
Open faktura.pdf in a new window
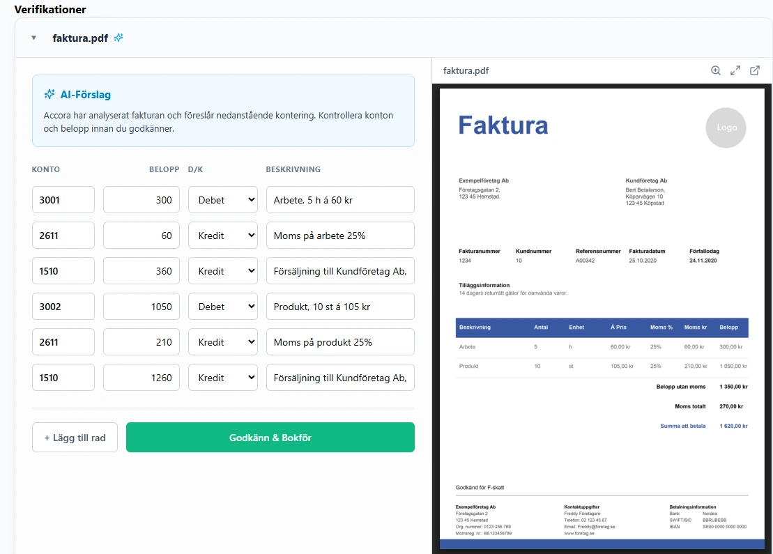[755, 70]
